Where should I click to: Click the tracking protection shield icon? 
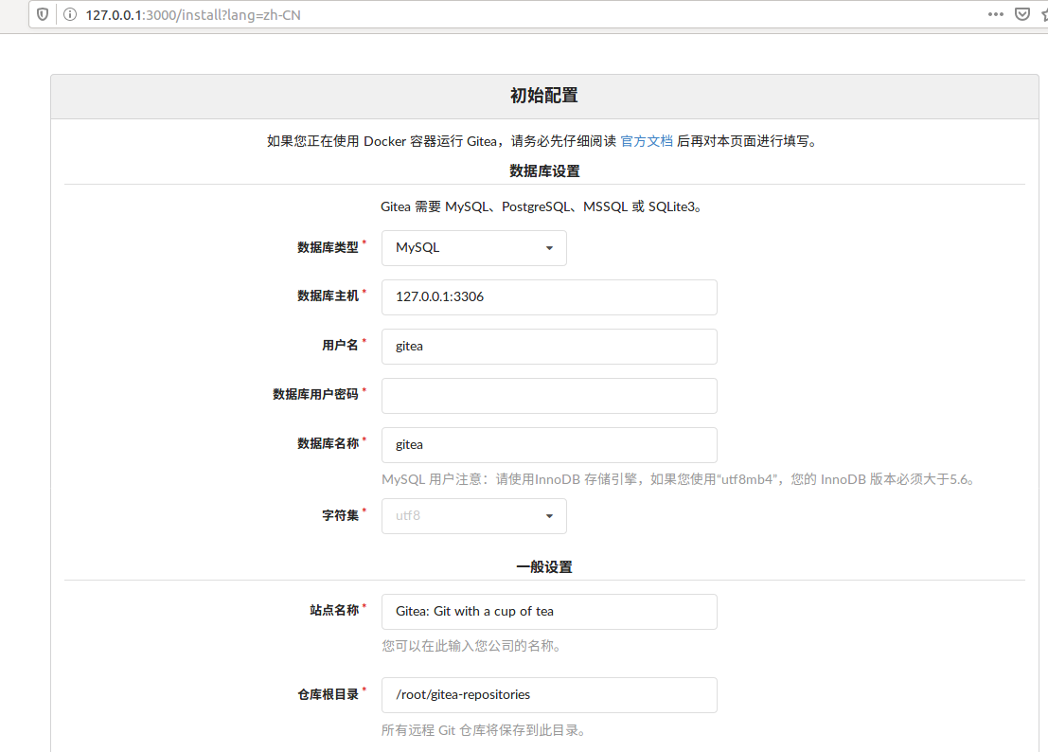click(x=43, y=15)
